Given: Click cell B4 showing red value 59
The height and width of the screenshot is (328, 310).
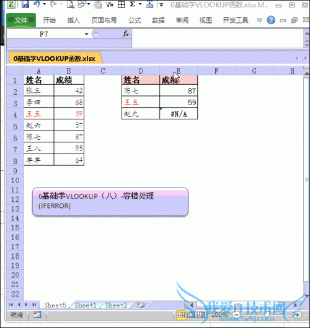Looking at the screenshot, I should pos(69,114).
